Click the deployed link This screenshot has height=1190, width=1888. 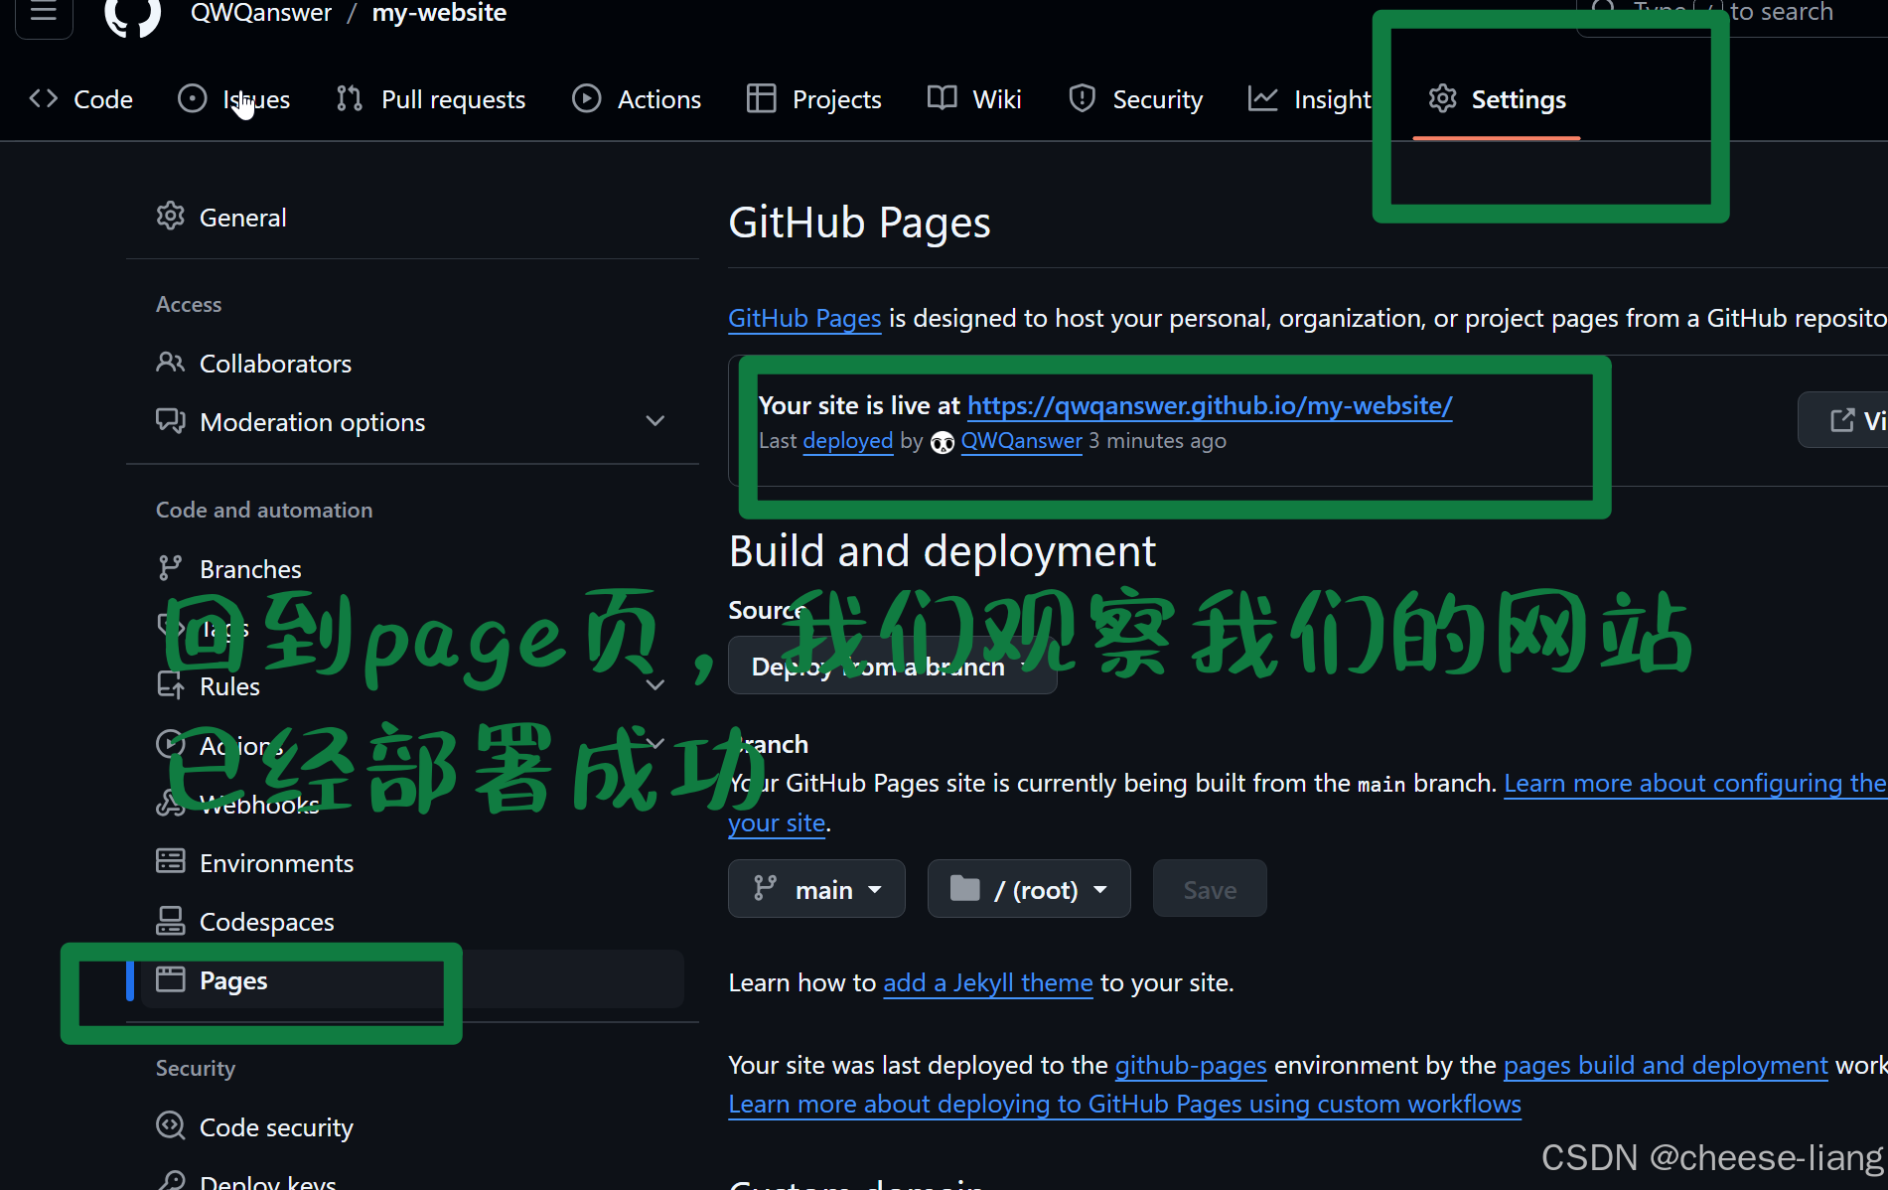click(x=848, y=441)
